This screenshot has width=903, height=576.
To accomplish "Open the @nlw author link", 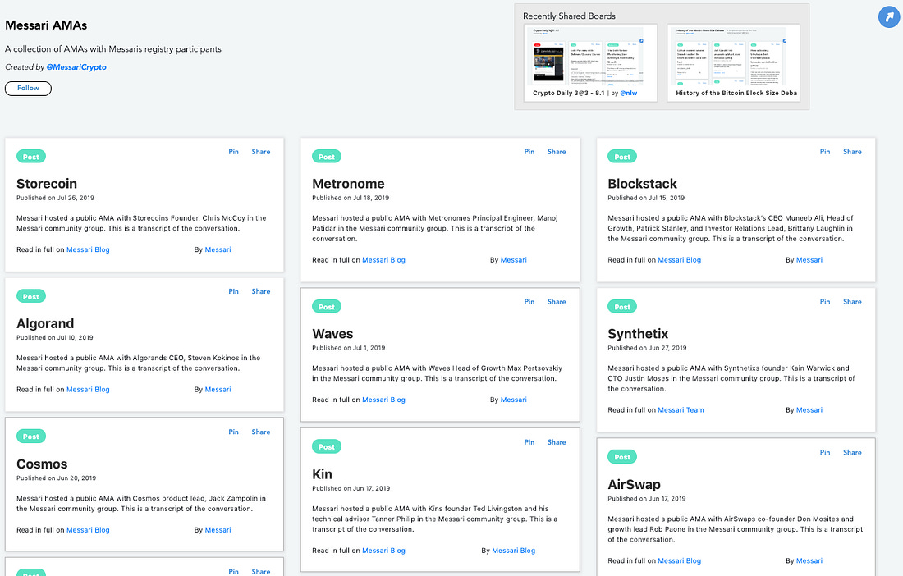I will pos(628,93).
